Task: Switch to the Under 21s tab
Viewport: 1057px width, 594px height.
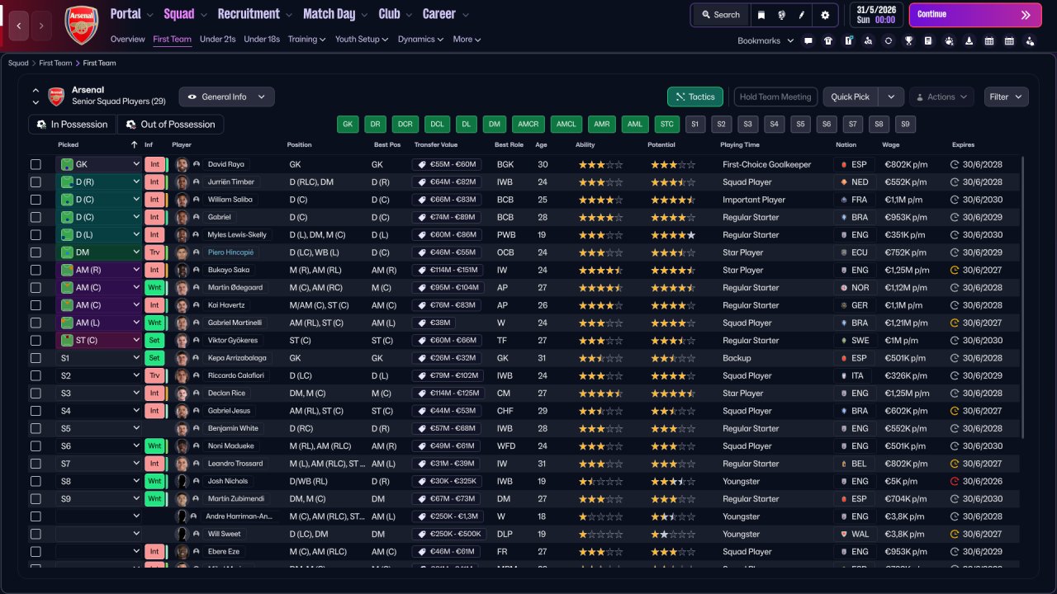Action: [218, 39]
